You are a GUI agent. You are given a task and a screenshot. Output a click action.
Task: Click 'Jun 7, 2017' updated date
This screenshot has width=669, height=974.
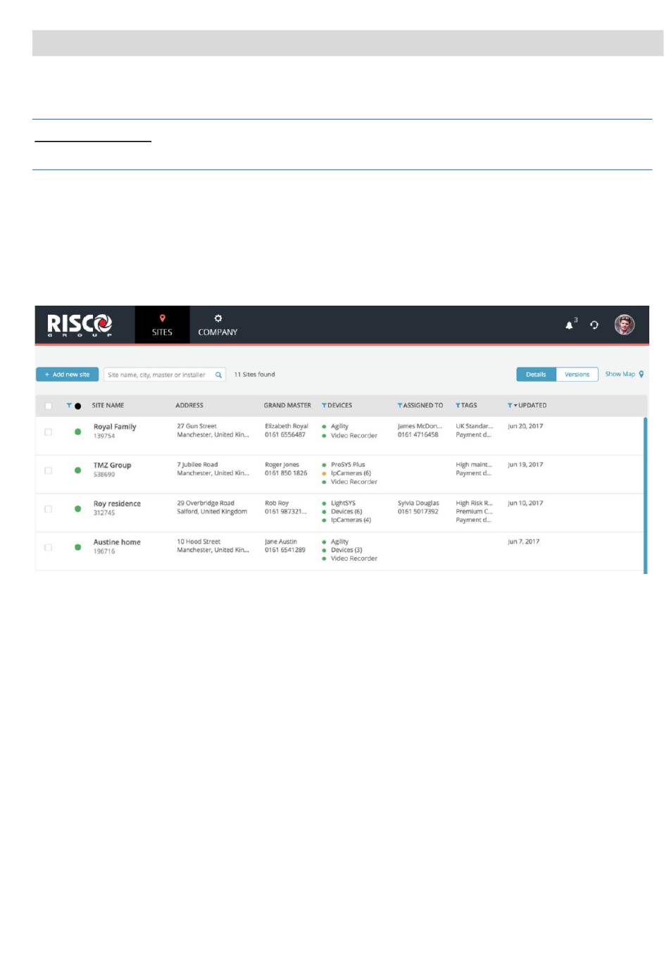tap(524, 542)
